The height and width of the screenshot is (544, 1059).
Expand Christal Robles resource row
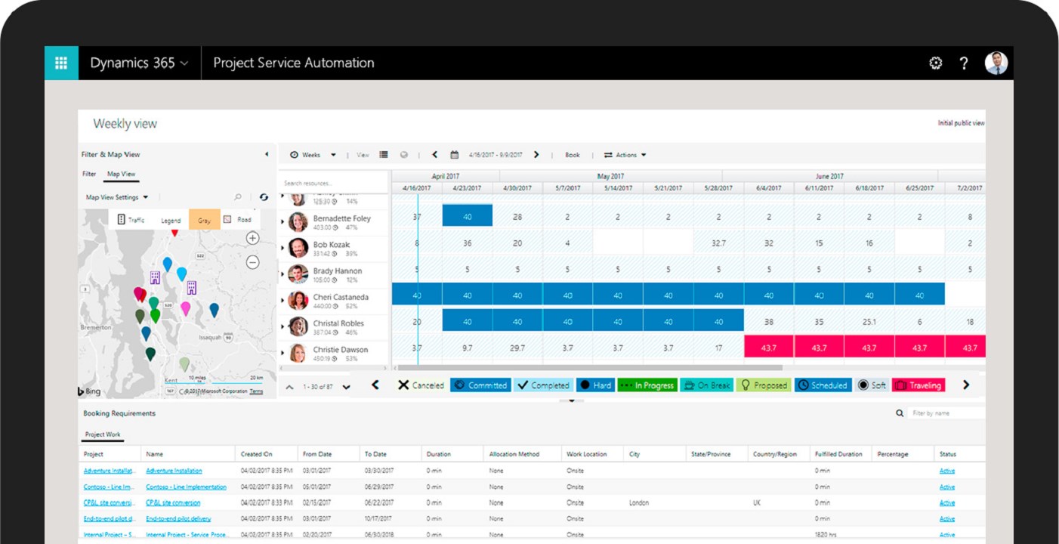pyautogui.click(x=283, y=327)
